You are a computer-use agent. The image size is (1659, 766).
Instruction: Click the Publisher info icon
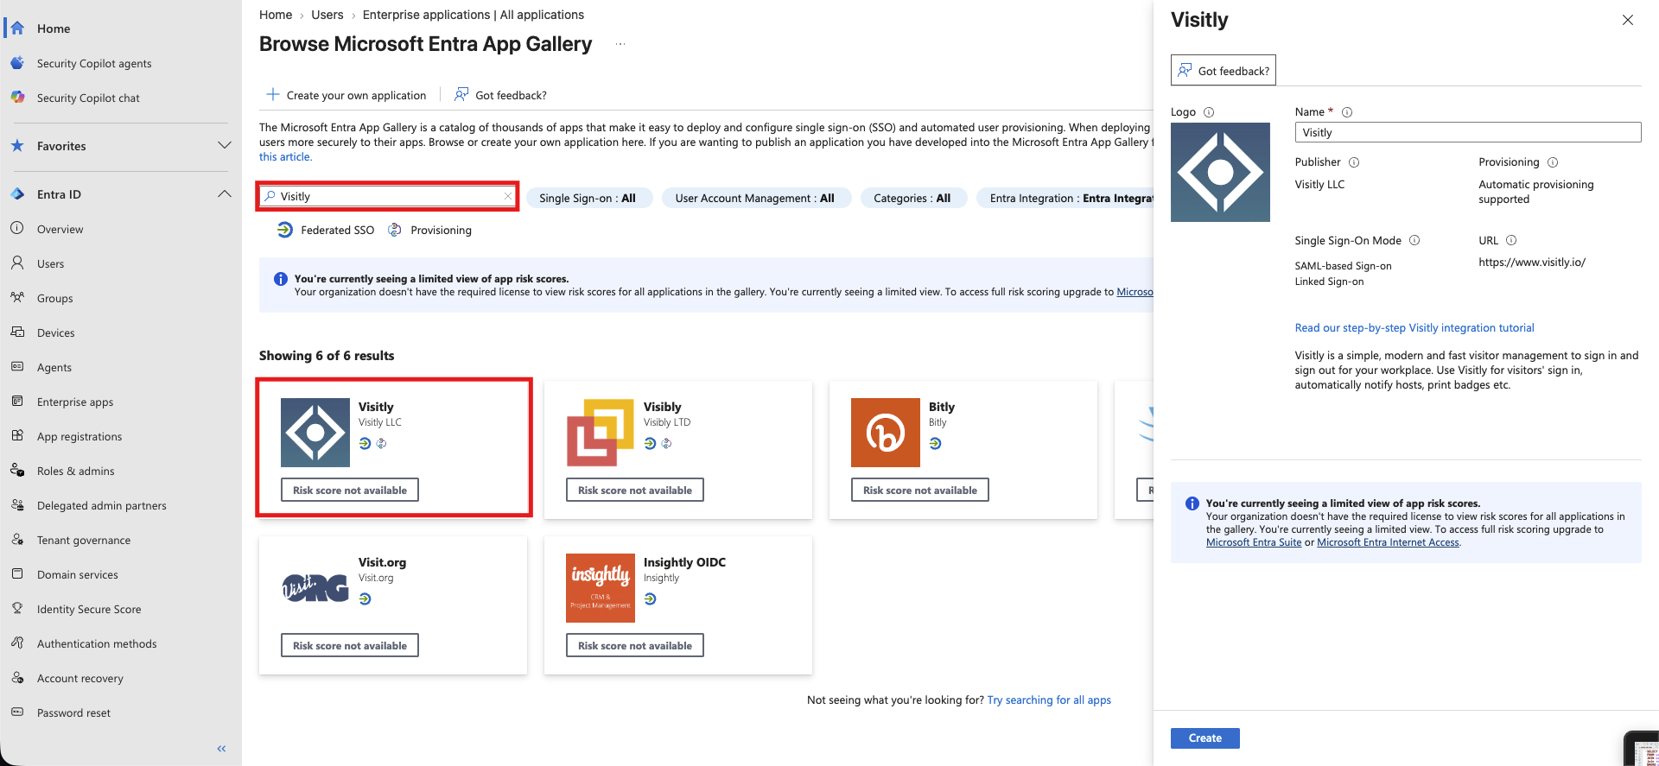1354,162
